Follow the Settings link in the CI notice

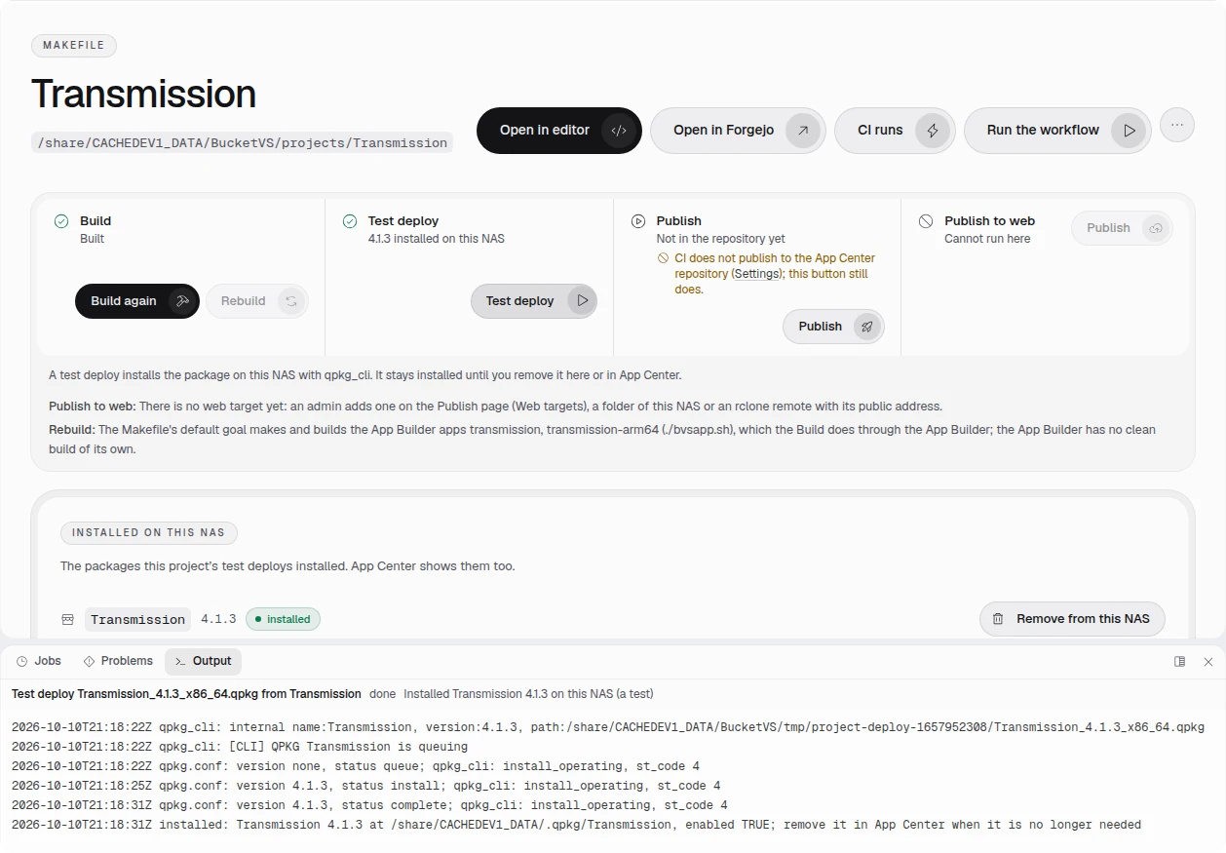(x=756, y=274)
